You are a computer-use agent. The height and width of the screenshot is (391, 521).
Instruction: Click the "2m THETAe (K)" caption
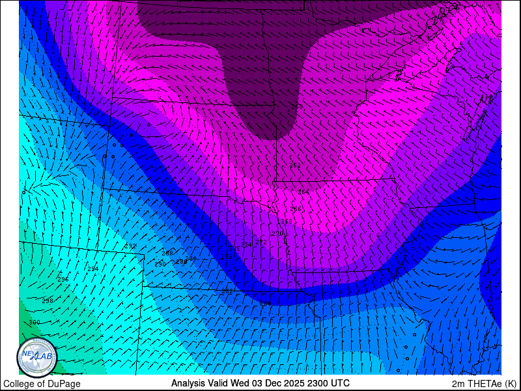[485, 384]
